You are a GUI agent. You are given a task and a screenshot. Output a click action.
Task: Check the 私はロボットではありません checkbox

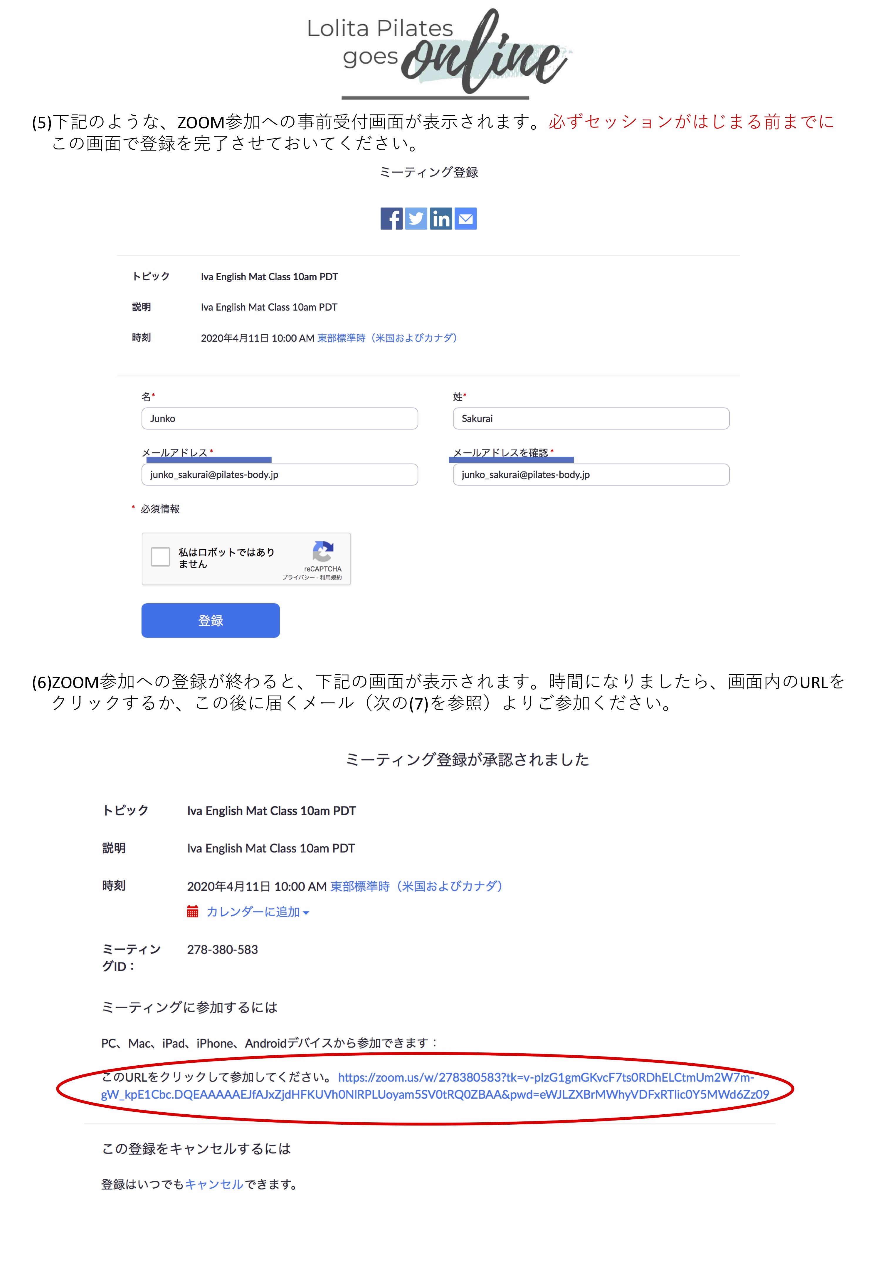pos(161,557)
